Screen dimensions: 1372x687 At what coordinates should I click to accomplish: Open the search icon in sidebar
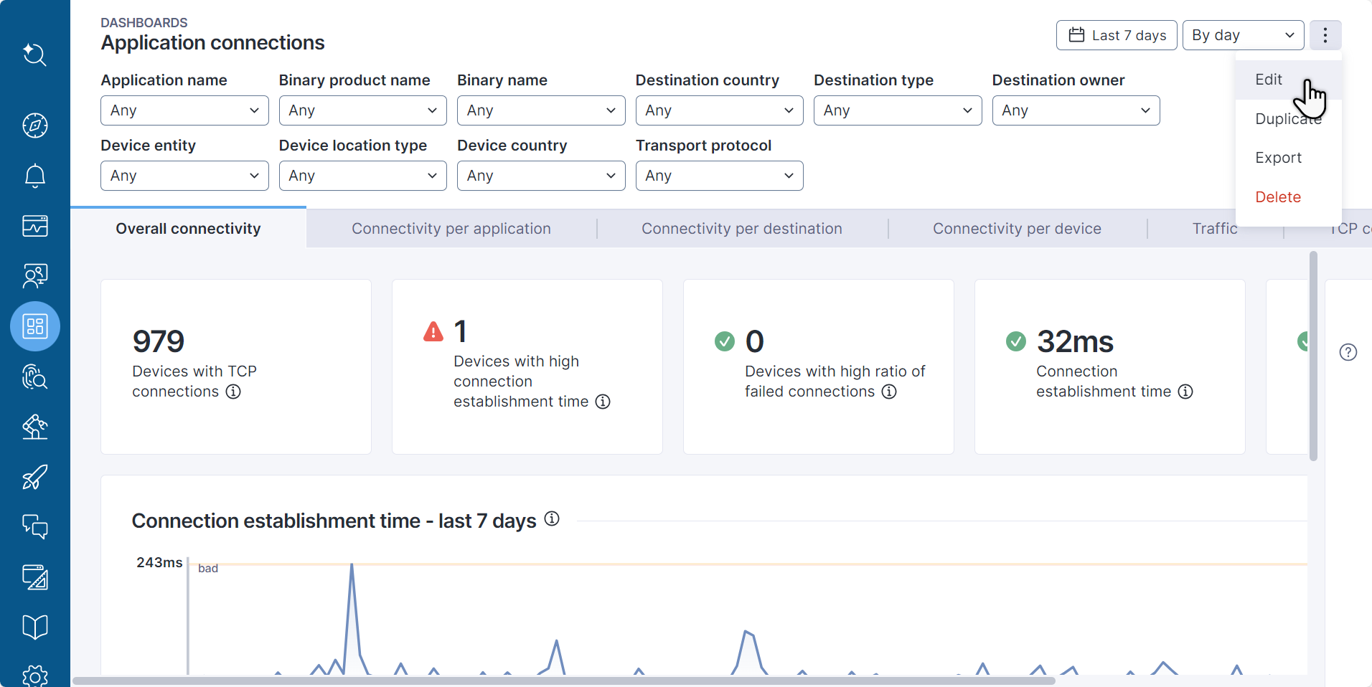(34, 55)
